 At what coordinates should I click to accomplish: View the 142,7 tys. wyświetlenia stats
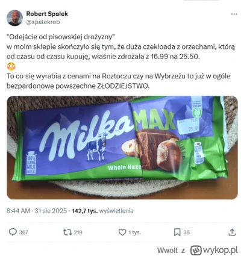click(102, 211)
